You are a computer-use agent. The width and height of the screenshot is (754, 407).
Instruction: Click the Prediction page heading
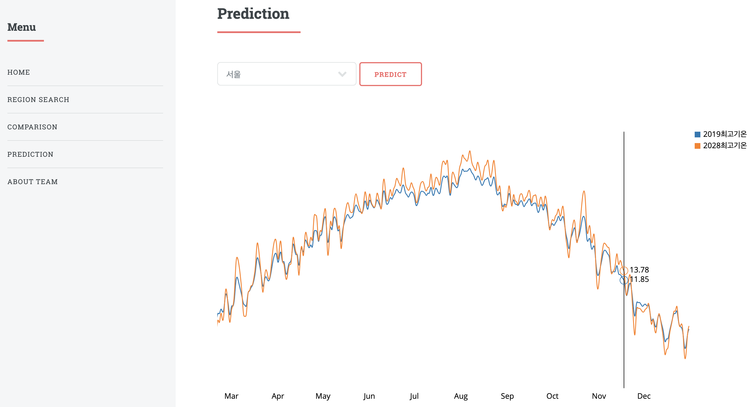point(253,13)
